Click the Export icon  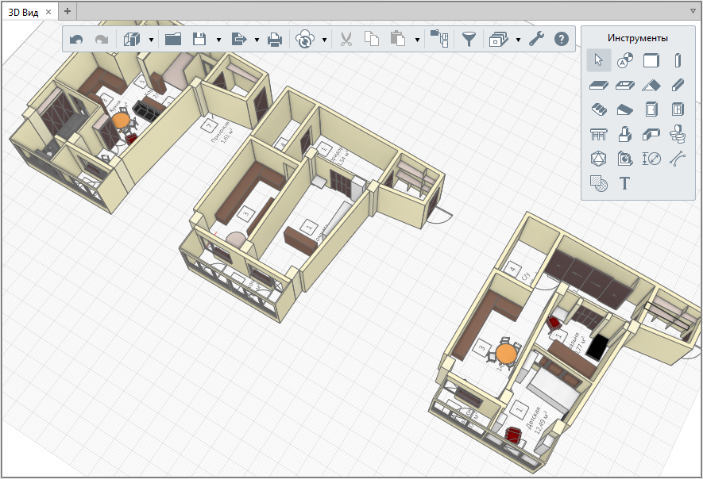[238, 40]
